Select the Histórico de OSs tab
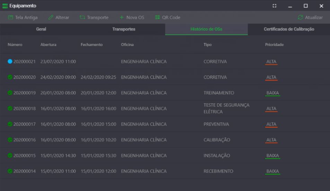 coord(206,29)
